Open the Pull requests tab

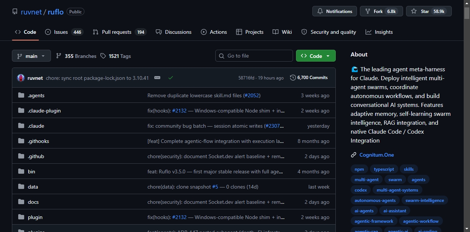120,32
